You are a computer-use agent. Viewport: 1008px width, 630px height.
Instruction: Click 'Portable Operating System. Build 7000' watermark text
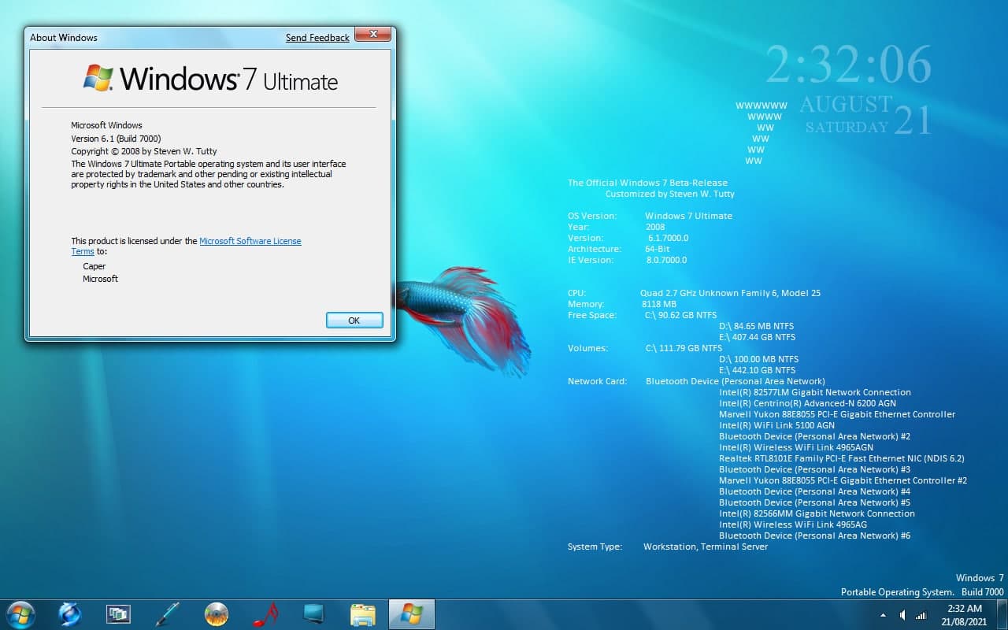tap(922, 592)
